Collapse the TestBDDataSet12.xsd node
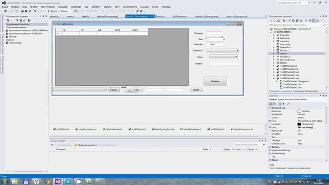The height and width of the screenshot is (185, 329). [273, 78]
